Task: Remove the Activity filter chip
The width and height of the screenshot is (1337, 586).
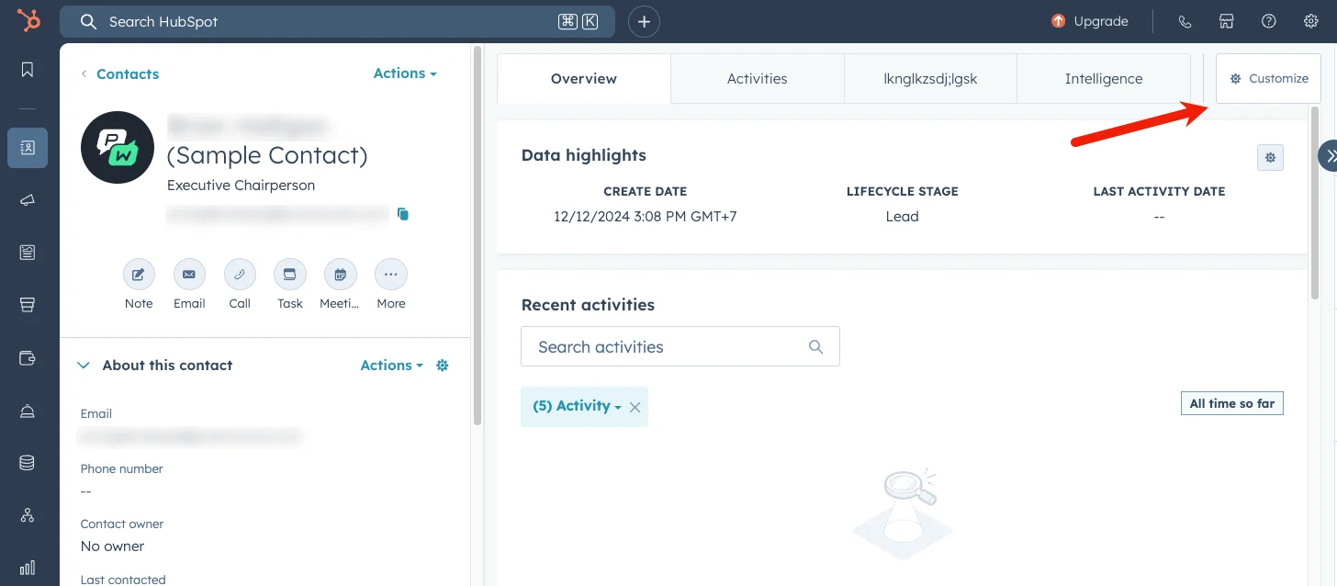Action: (635, 405)
